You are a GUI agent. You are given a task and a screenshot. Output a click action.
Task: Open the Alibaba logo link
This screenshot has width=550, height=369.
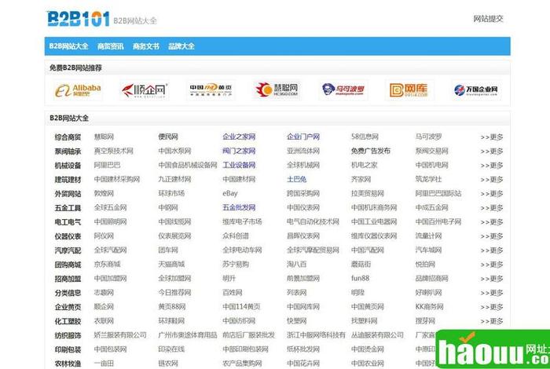pyautogui.click(x=78, y=90)
